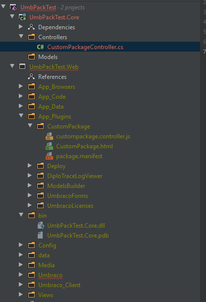Select the Media folder label
Viewport: 206px width, 302px height.
pos(46,265)
